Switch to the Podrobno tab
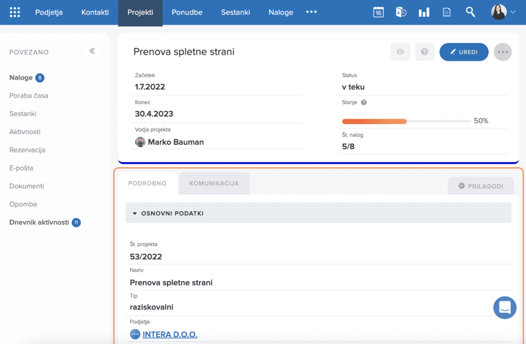 [x=147, y=183]
